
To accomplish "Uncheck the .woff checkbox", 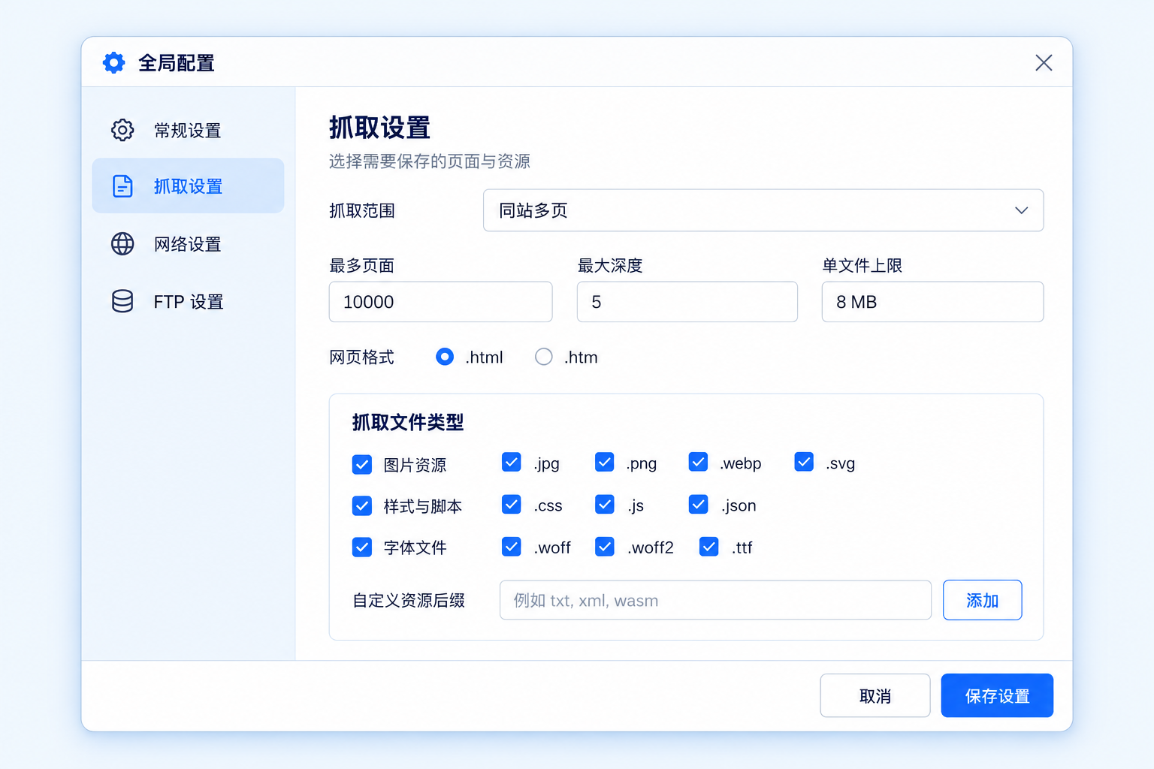I will tap(512, 547).
